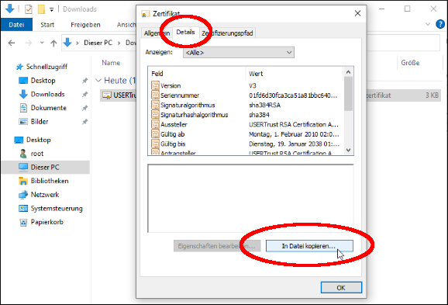
Task: Switch to the Zertifizierungspfad tab
Action: pos(227,33)
